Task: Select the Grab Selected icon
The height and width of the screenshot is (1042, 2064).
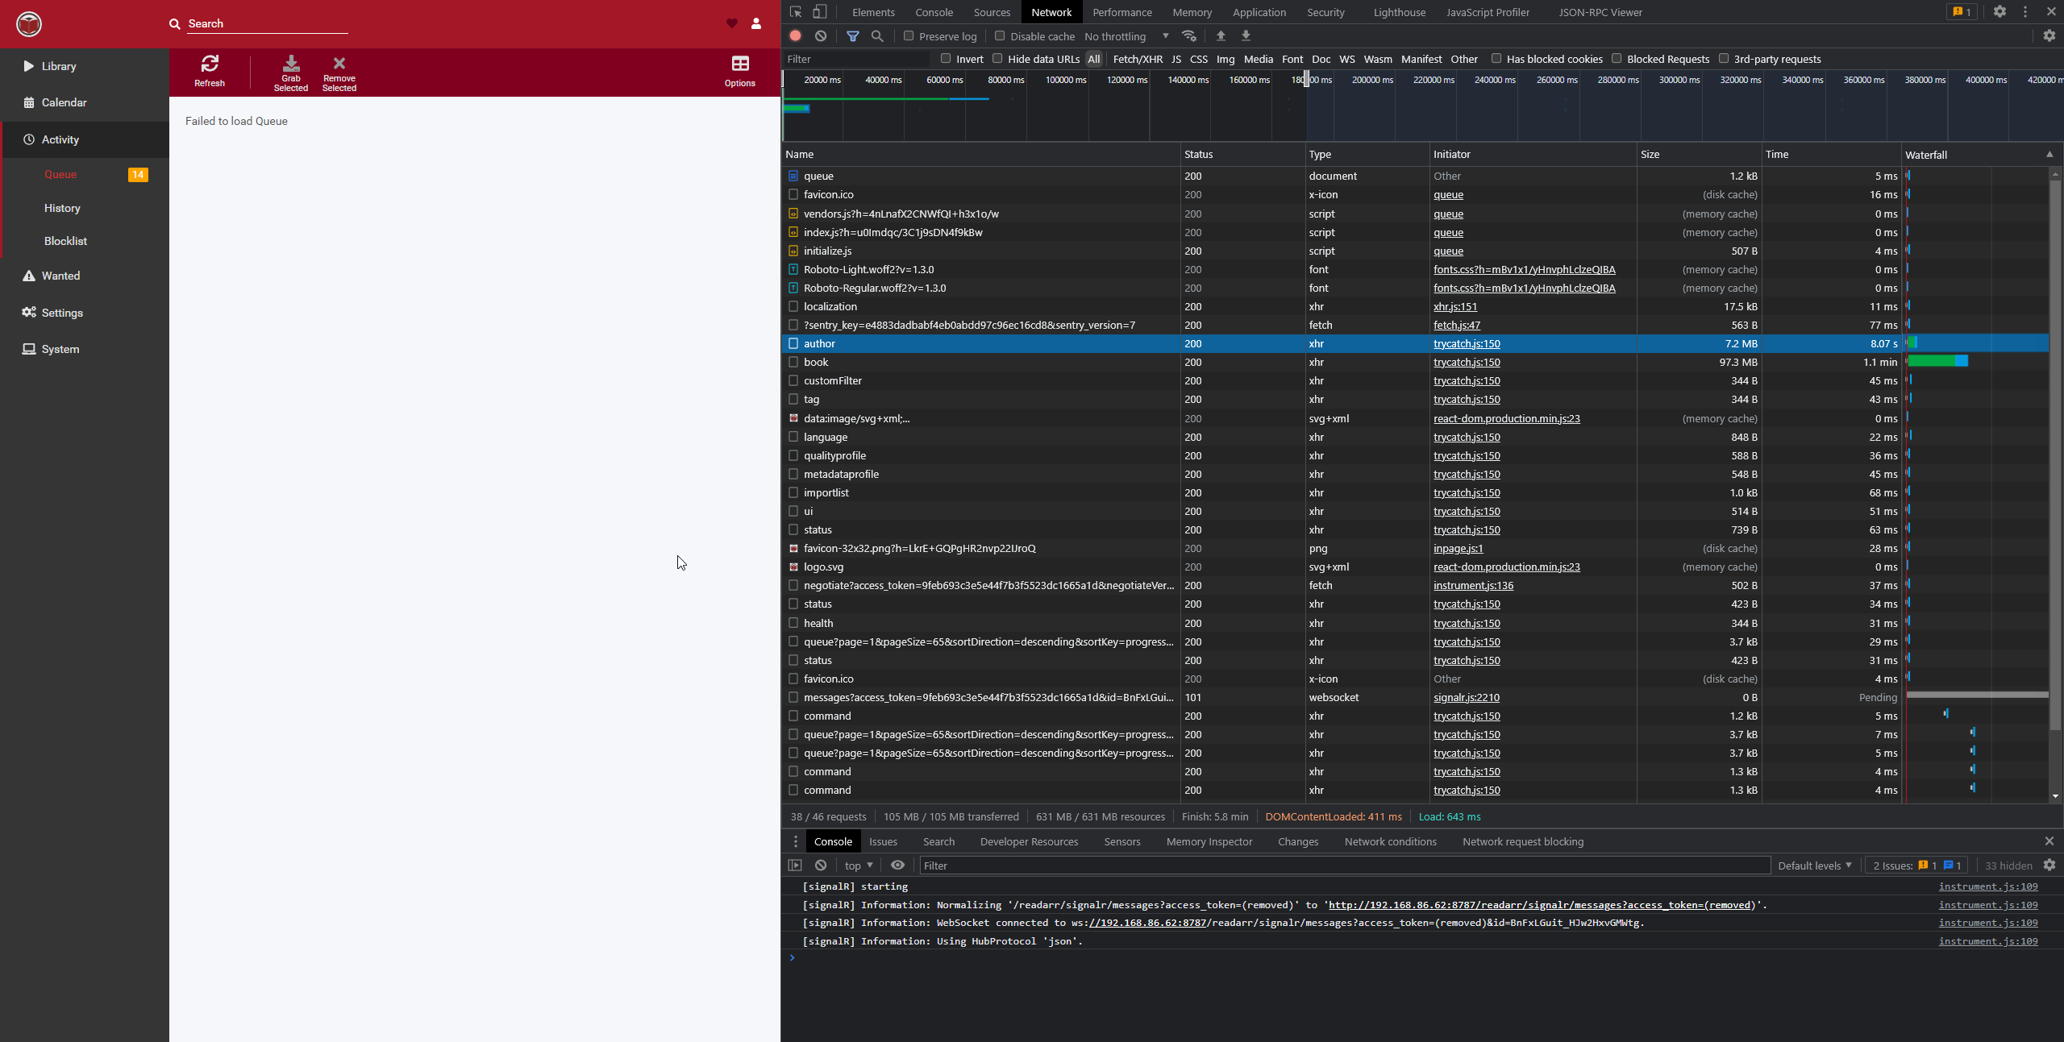Action: click(x=291, y=71)
